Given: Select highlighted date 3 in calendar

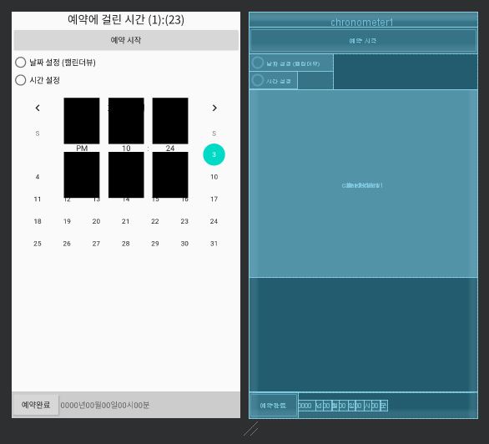Looking at the screenshot, I should click(x=214, y=154).
